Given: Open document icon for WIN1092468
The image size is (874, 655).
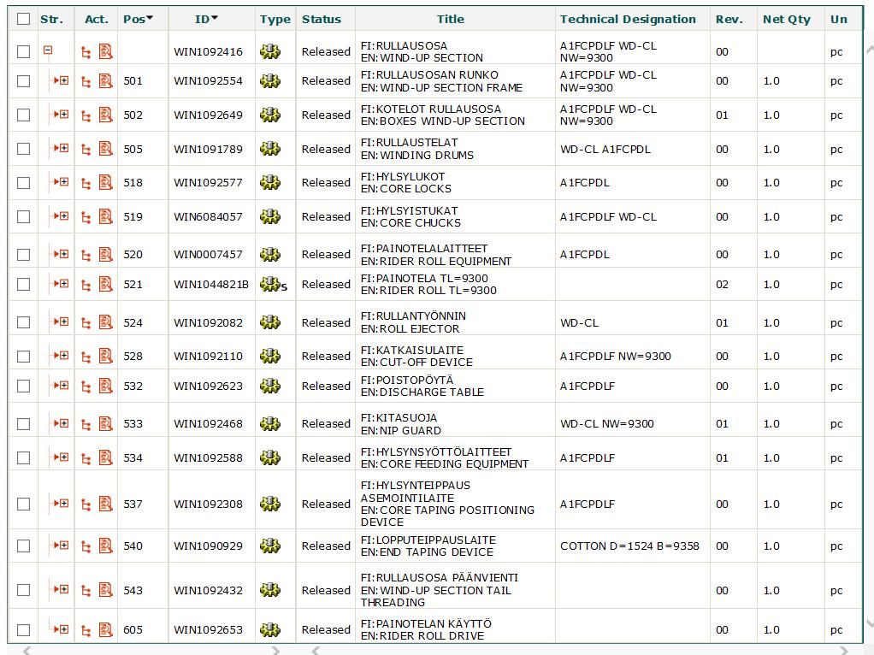Looking at the screenshot, I should click(x=105, y=423).
